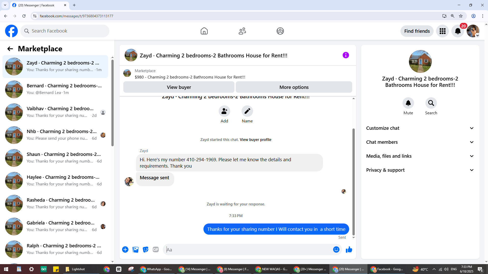Viewport: 488px width, 274px height.
Task: Open Ralph conversation in list
Action: pyautogui.click(x=55, y=249)
